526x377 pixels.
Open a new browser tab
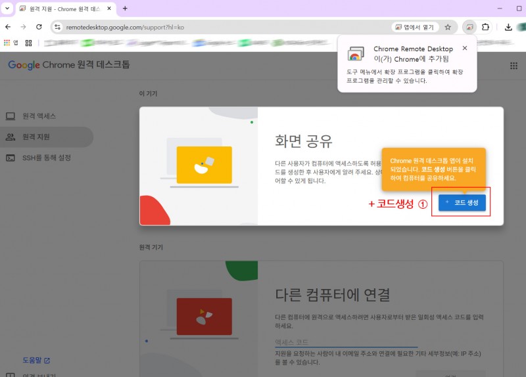coord(125,9)
